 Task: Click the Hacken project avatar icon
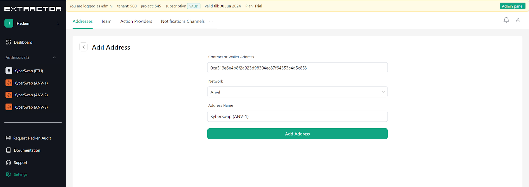pos(9,23)
